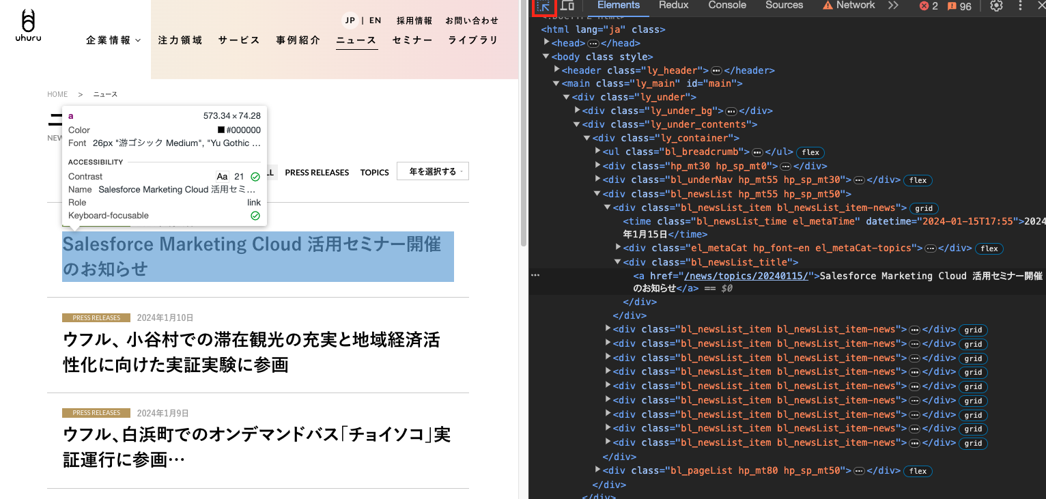Collapse the bl_newsList hp_mt55 div node
Screen dimensions: 1046x499
point(598,194)
